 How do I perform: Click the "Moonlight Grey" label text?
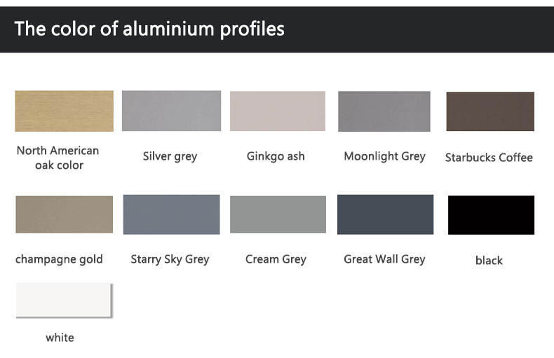384,156
